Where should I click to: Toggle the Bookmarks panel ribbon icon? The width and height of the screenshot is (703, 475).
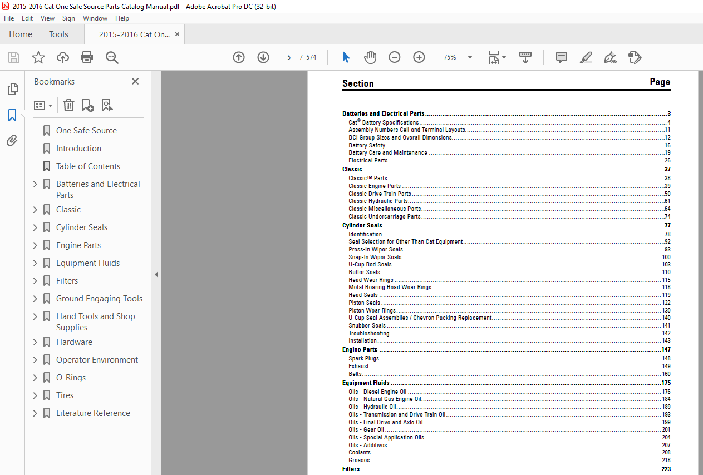pyautogui.click(x=12, y=115)
